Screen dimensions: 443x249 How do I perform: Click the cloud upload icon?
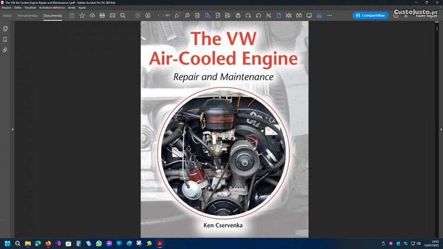point(92,15)
